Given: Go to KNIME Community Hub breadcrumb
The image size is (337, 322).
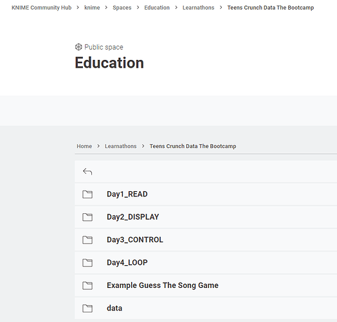Looking at the screenshot, I should coord(41,8).
